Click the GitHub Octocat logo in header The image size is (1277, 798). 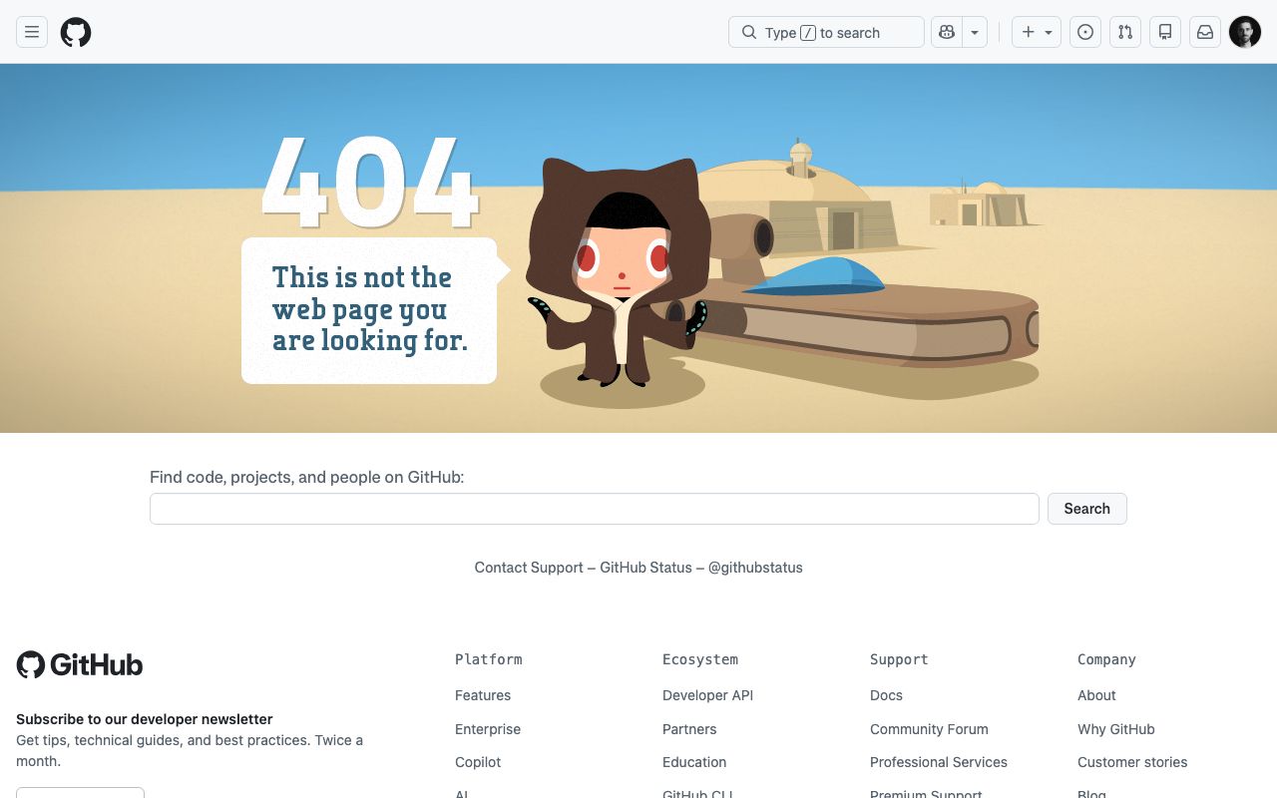tap(76, 32)
